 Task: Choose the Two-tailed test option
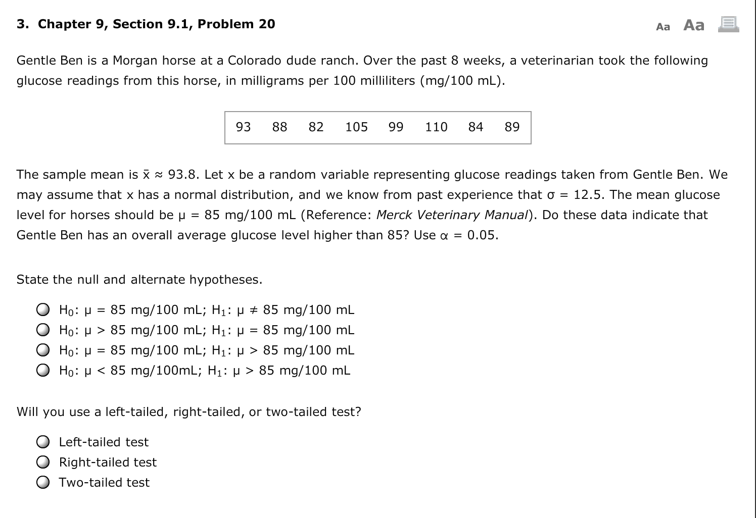tap(43, 482)
